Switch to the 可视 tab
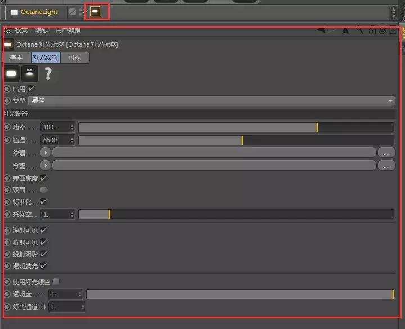The height and width of the screenshot is (329, 405). [75, 57]
